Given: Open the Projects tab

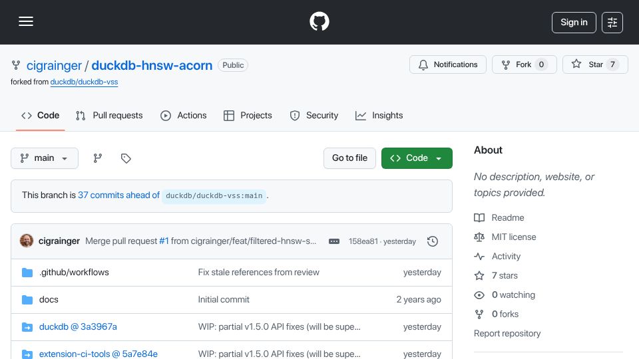Looking at the screenshot, I should point(248,116).
